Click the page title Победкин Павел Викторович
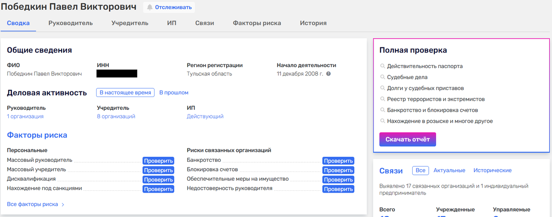552x217 pixels. pyautogui.click(x=69, y=7)
